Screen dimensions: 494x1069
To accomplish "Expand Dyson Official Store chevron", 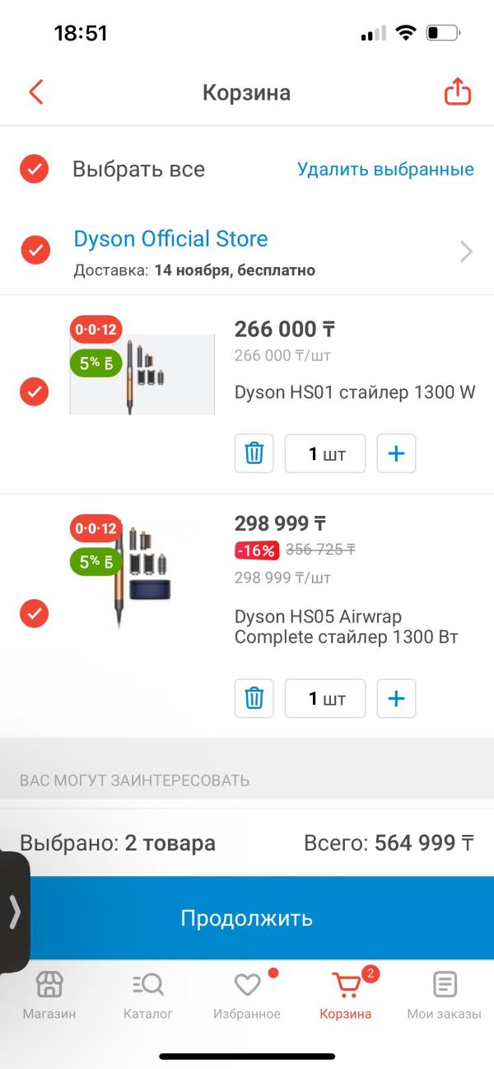I will pyautogui.click(x=466, y=251).
